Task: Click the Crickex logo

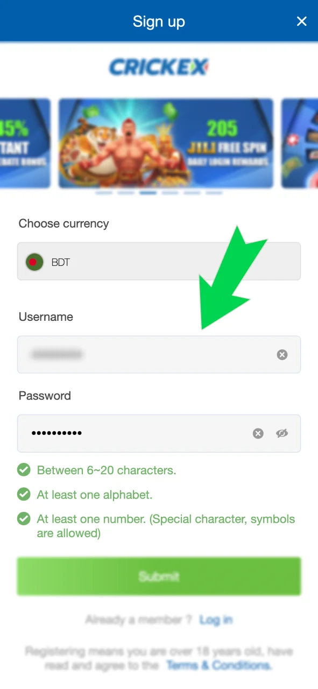Action: (159, 67)
